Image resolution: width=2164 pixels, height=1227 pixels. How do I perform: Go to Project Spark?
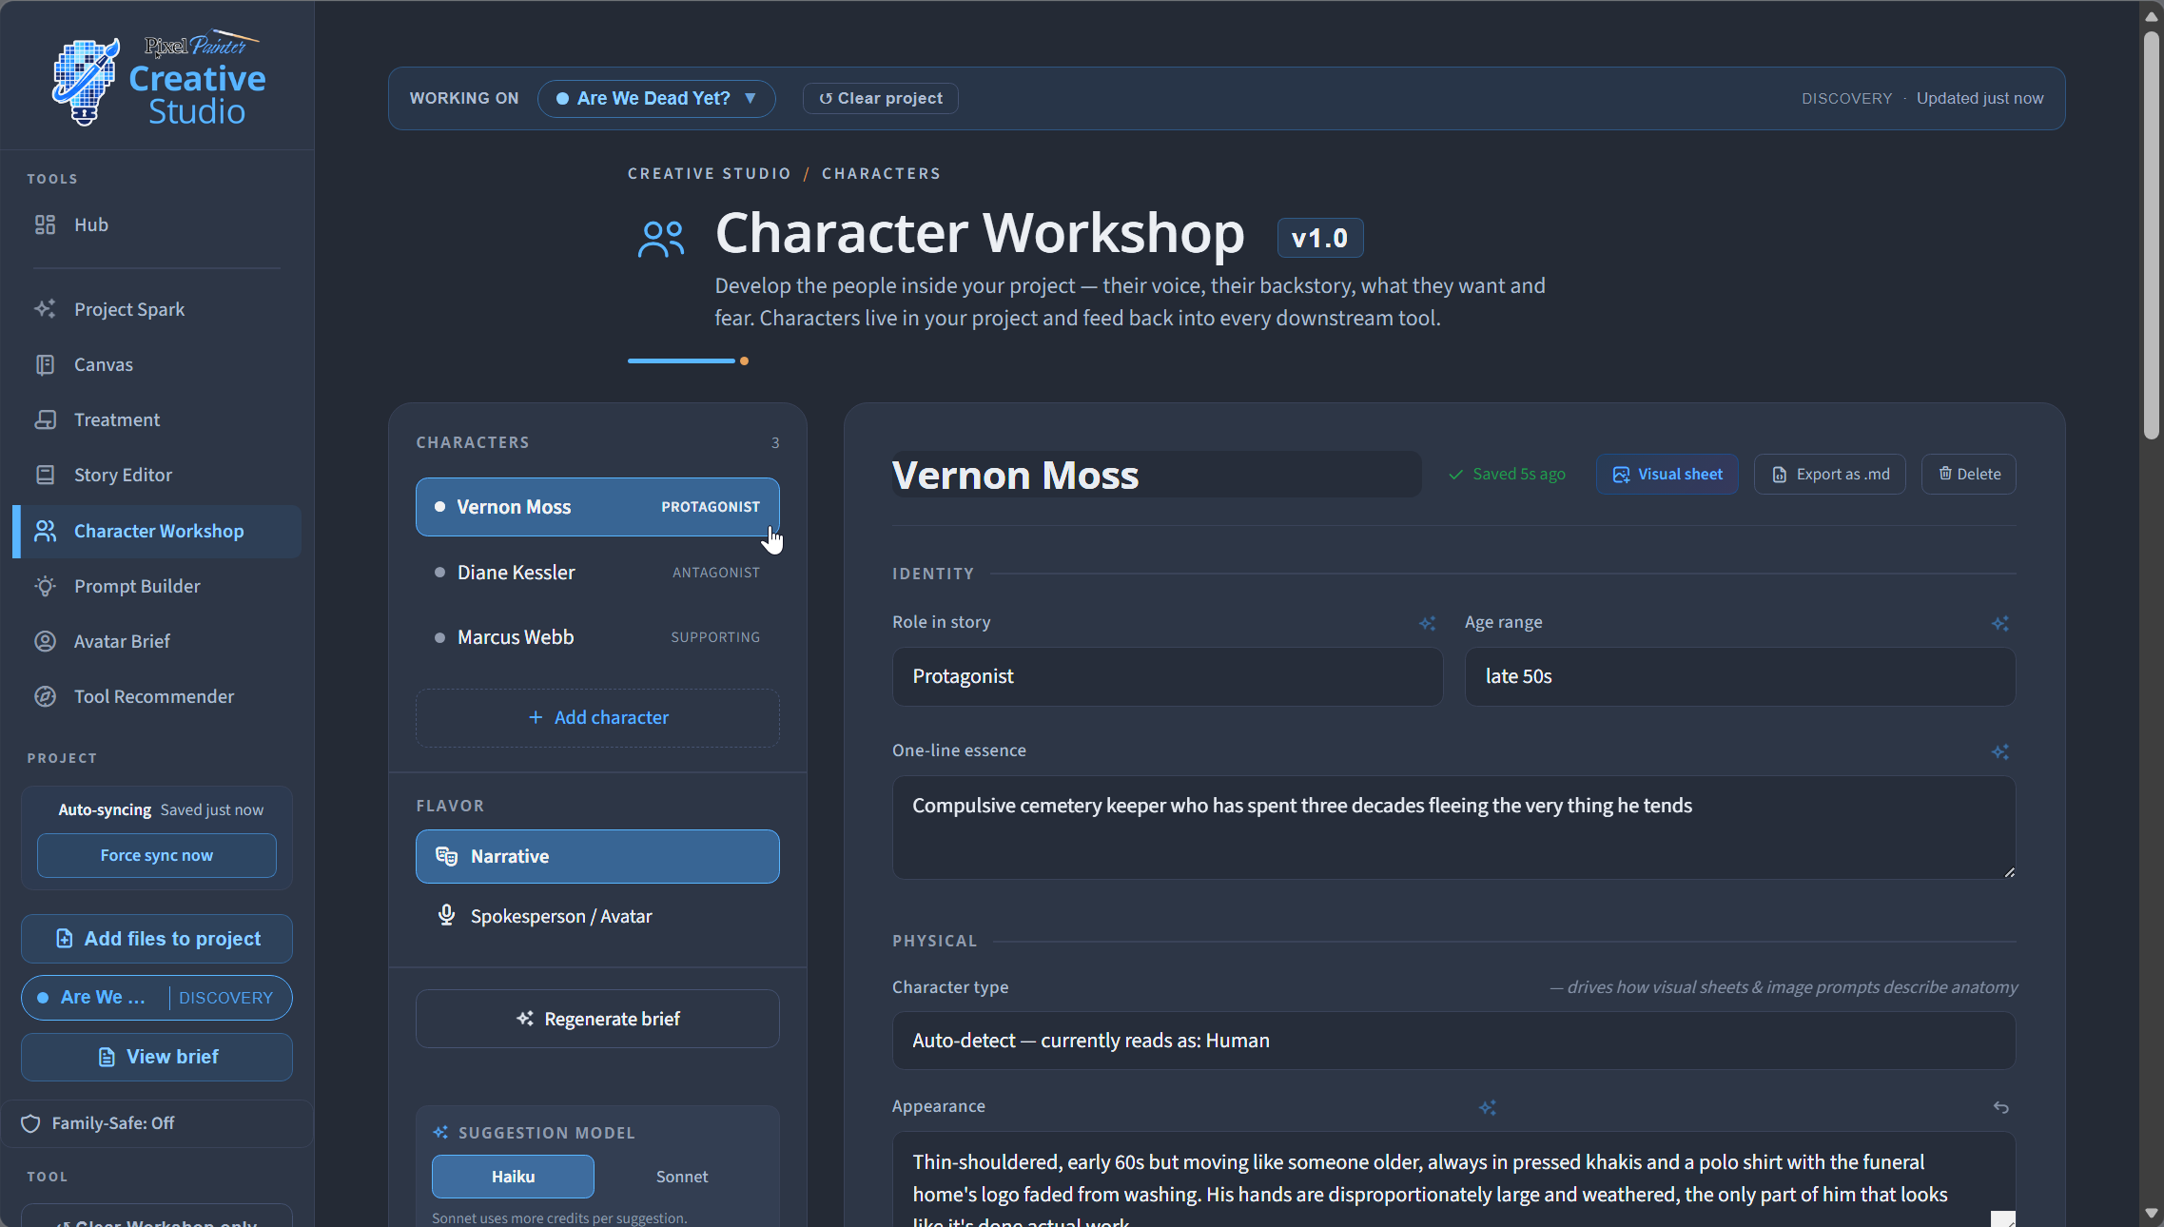157,309
